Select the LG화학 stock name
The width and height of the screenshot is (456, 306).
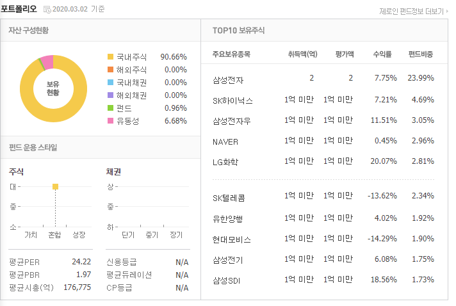pyautogui.click(x=225, y=162)
